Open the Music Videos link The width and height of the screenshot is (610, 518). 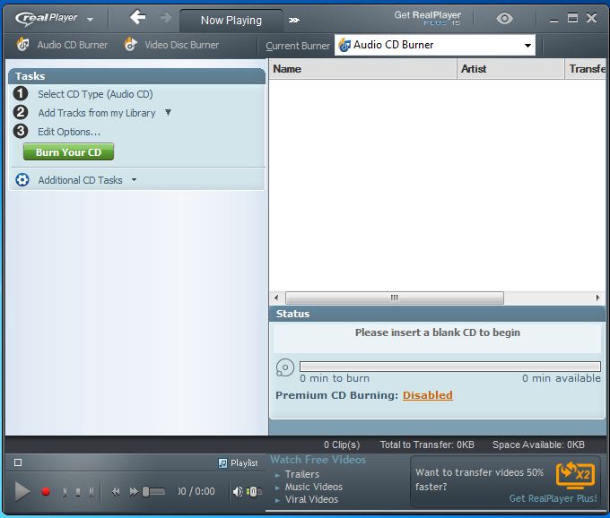[314, 487]
